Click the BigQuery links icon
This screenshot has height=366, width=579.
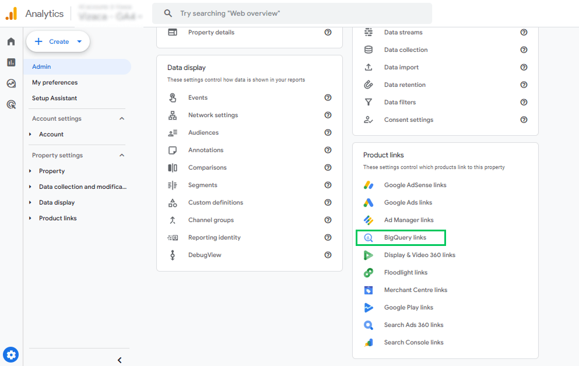click(x=368, y=238)
